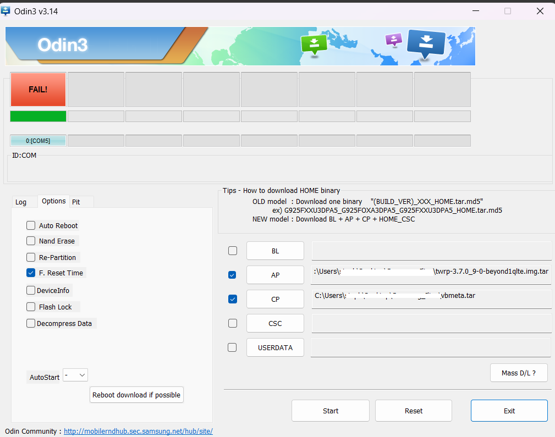Switch to the Log tab

click(21, 202)
